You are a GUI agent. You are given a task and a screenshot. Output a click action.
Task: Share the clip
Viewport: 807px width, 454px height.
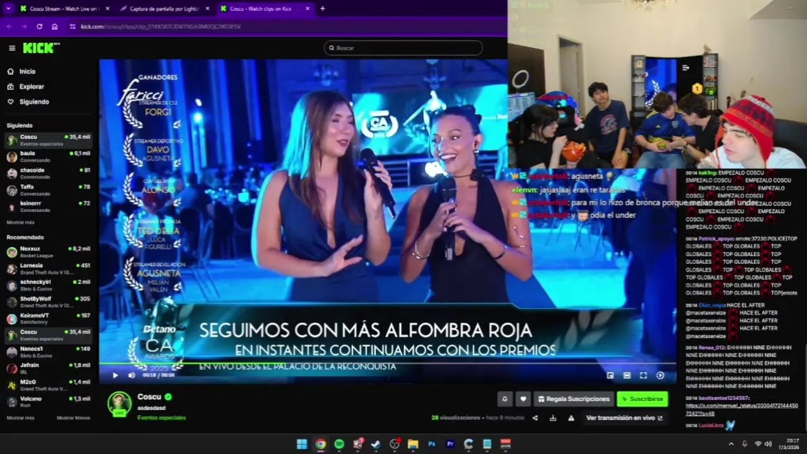tap(535, 418)
